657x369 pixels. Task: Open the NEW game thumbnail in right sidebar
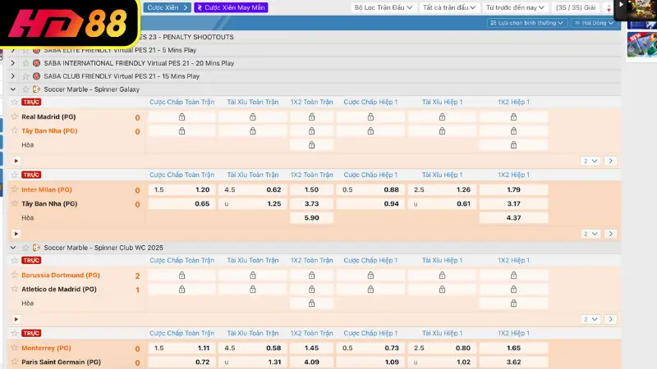click(x=642, y=45)
